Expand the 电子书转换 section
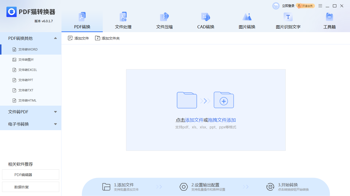This screenshot has height=196, width=350. tap(31, 124)
